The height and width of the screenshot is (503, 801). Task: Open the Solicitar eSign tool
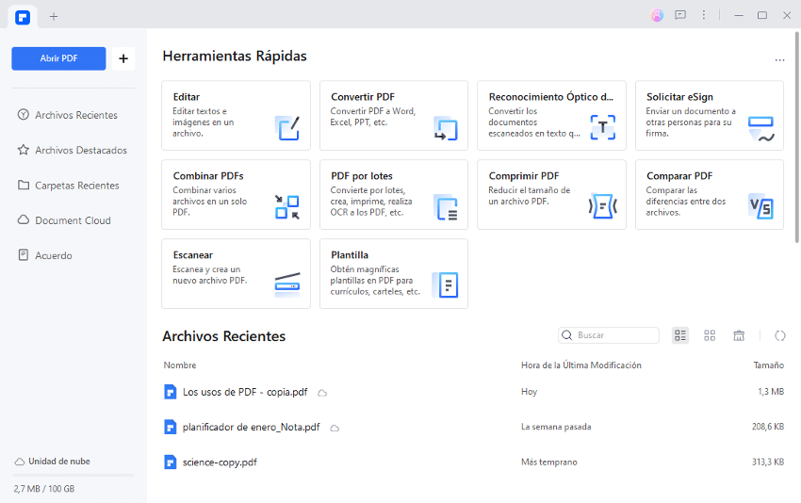[709, 115]
